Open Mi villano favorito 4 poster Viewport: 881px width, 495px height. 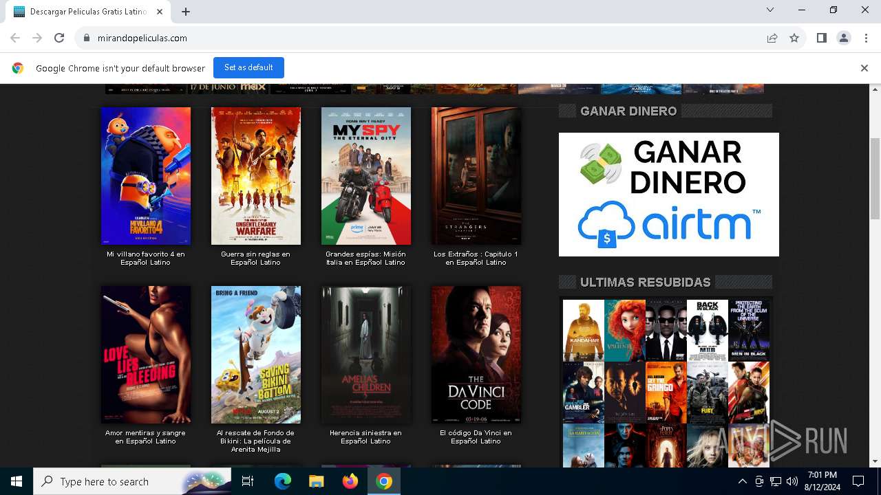point(146,176)
